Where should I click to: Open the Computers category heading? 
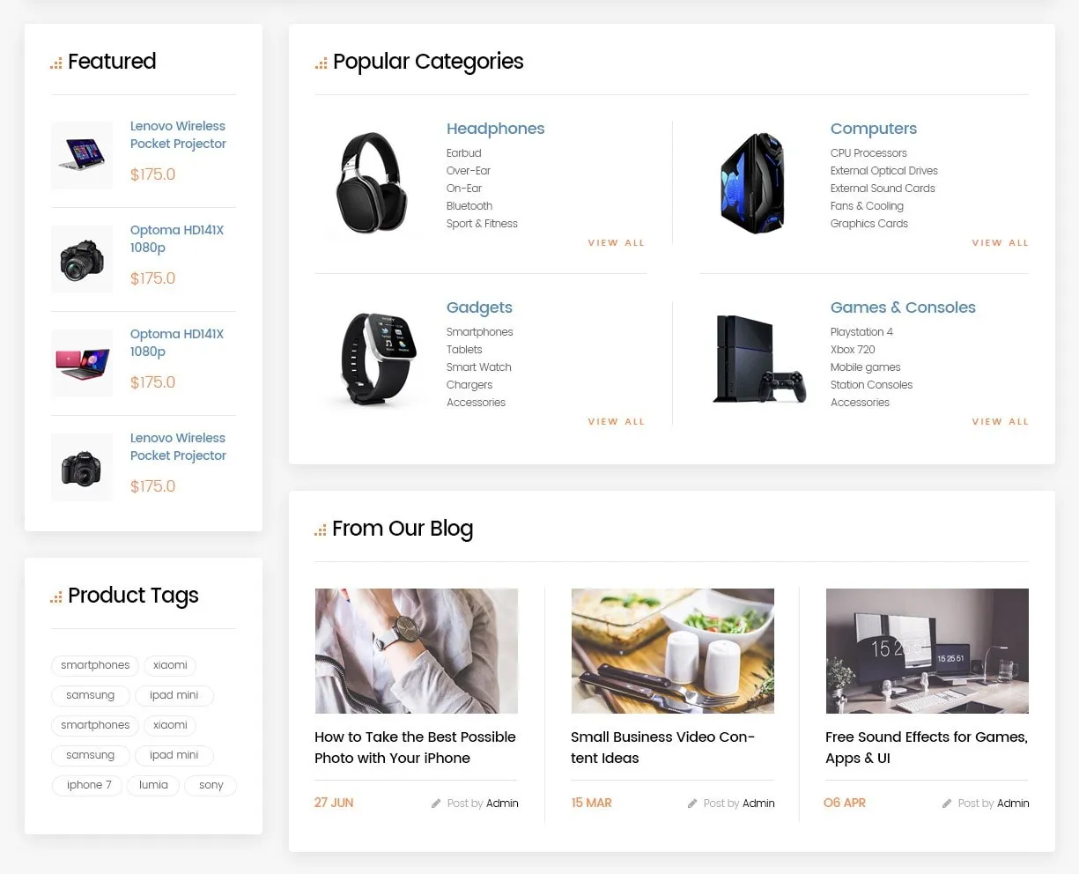pyautogui.click(x=874, y=129)
